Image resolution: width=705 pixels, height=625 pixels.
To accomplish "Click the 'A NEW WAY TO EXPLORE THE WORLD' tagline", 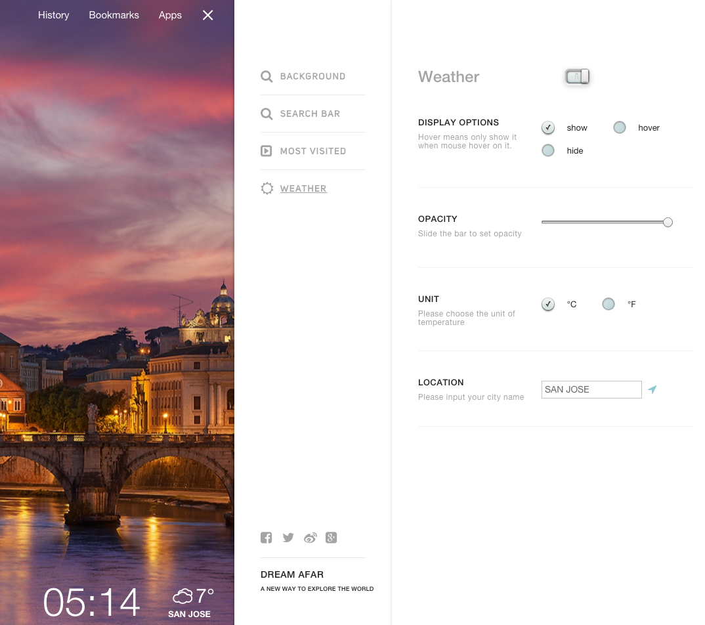I will (x=317, y=589).
